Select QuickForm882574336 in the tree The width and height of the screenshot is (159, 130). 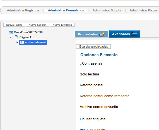point(28,32)
